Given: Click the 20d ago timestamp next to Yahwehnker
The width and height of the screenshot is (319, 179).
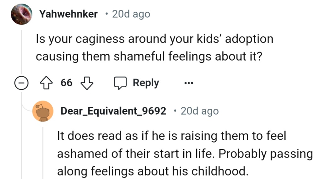Looking at the screenshot, I should pos(131,14).
